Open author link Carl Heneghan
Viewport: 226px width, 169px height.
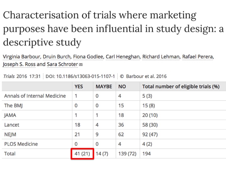pos(123,57)
